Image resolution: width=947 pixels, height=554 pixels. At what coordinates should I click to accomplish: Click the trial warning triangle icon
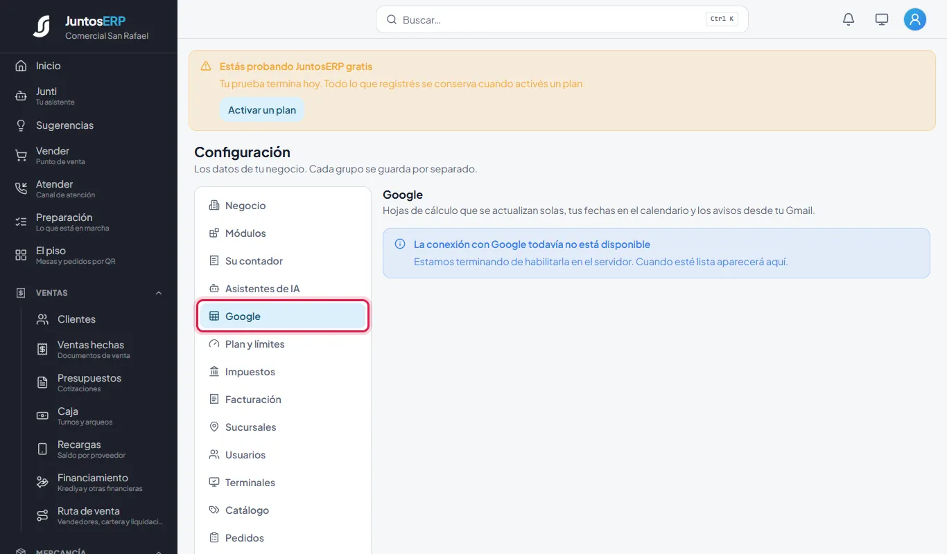pos(206,66)
